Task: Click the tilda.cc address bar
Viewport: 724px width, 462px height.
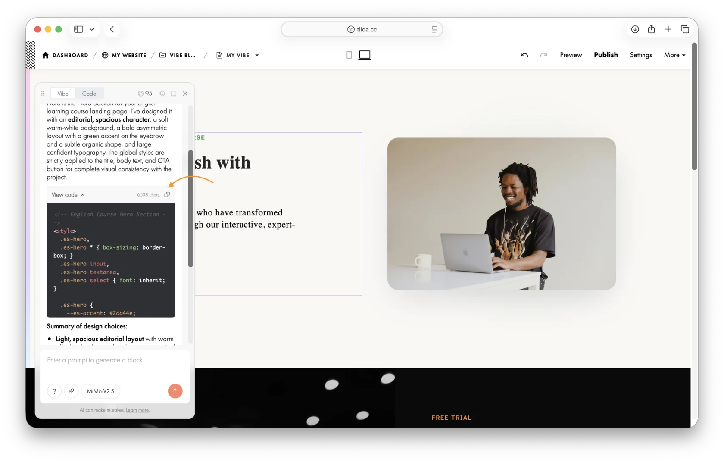Action: click(362, 29)
